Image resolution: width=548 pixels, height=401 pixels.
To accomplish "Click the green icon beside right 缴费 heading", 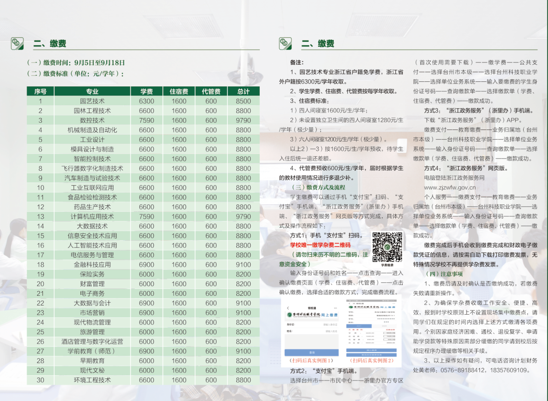I will click(x=285, y=44).
